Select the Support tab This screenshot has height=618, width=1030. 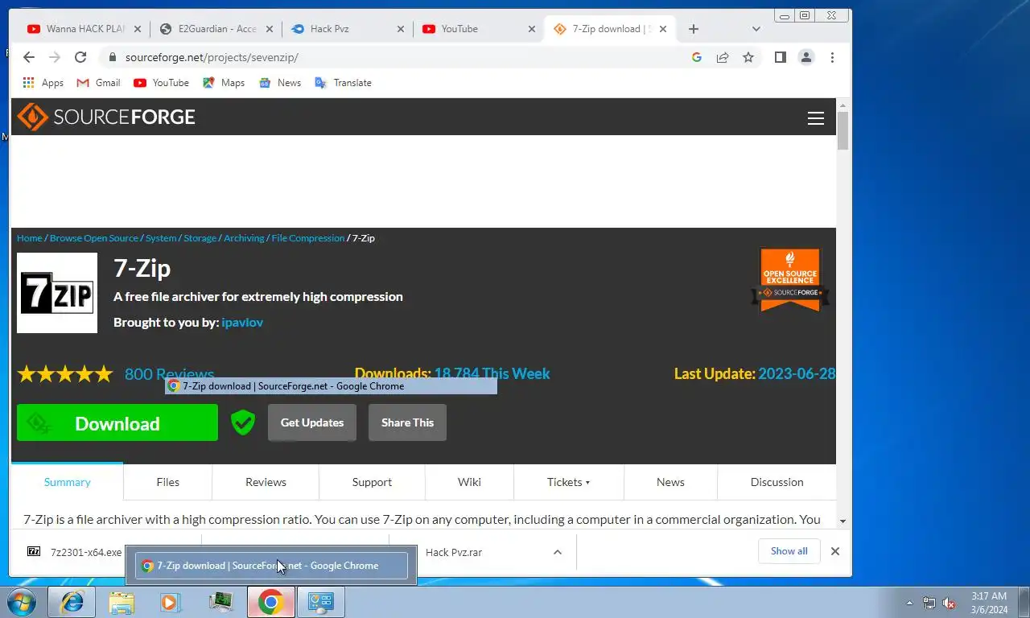(x=372, y=482)
